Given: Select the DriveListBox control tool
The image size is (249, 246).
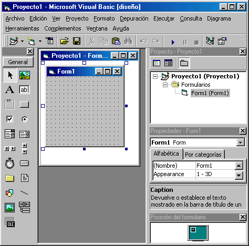Looking at the screenshot, I should pos(24,163).
